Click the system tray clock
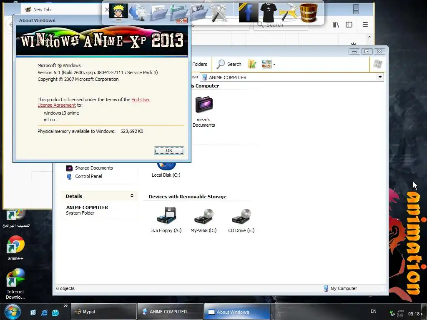The image size is (427, 320). [415, 314]
